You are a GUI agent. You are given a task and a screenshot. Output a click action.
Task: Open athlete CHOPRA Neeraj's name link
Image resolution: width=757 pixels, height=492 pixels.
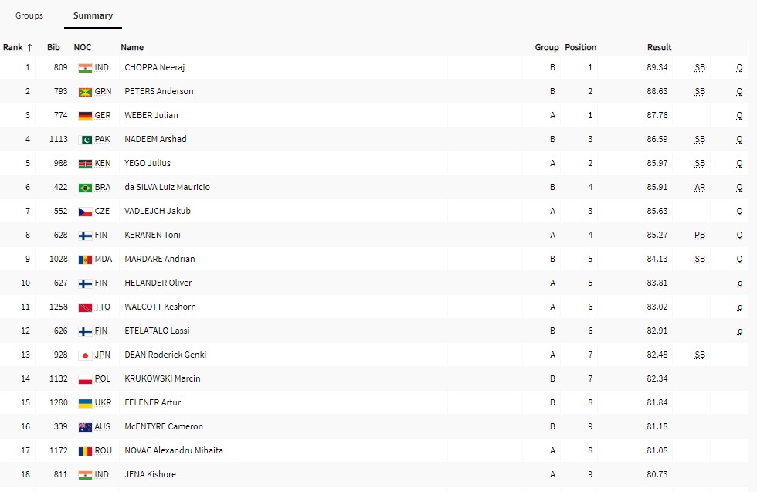pyautogui.click(x=154, y=68)
